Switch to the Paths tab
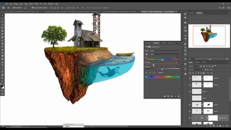231x130 pixels. (204, 62)
